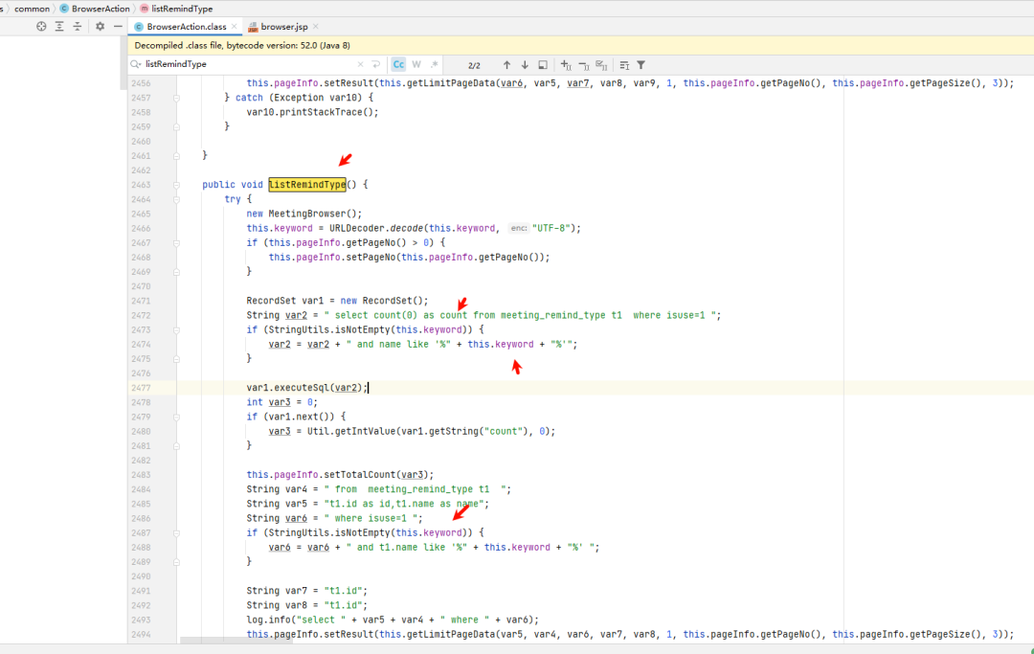
Task: Collapse the if block fold at line 2479
Action: tap(176, 417)
